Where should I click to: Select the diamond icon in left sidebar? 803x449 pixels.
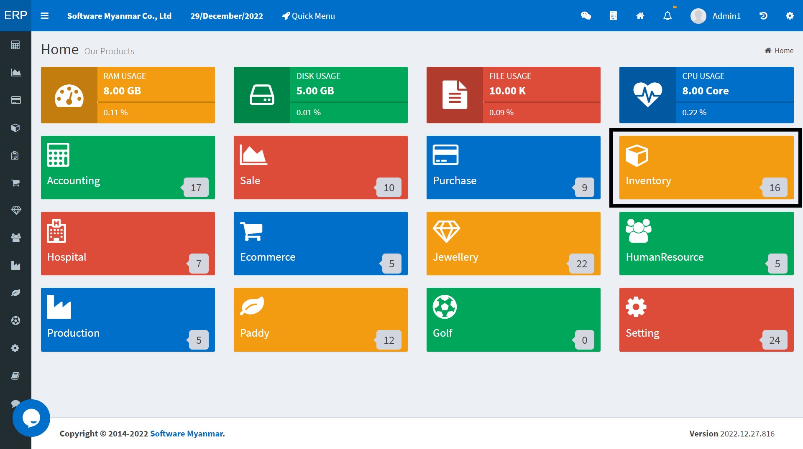[15, 211]
